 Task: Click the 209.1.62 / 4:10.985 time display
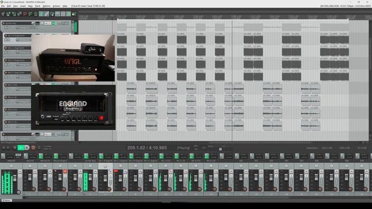tap(147, 148)
